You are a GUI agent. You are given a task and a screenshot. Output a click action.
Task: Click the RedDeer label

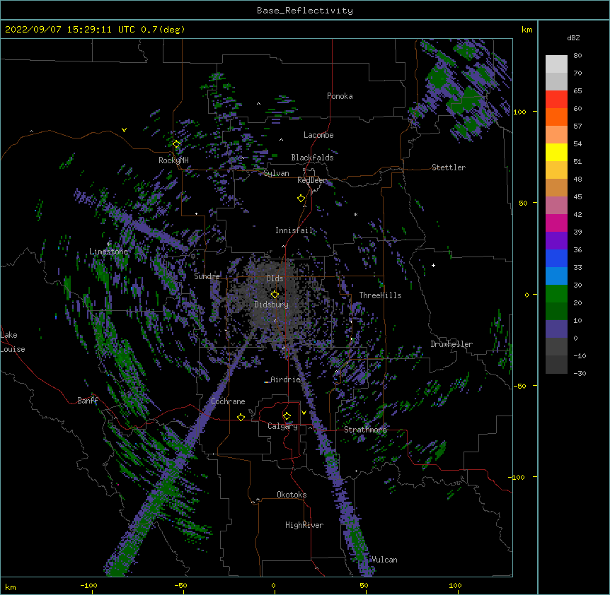(312, 180)
